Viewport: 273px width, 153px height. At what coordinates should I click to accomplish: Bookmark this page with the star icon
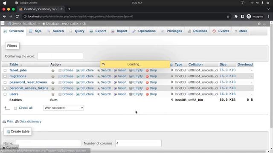(x=228, y=17)
